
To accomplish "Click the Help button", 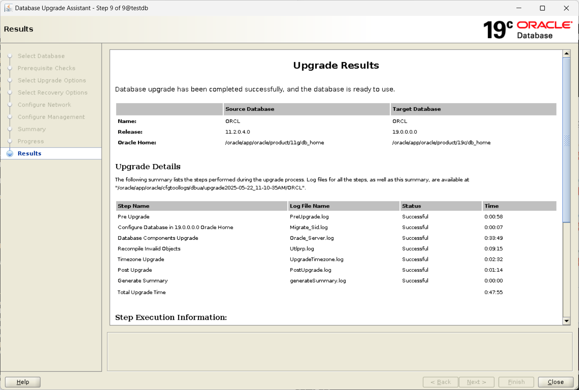I will coord(23,382).
